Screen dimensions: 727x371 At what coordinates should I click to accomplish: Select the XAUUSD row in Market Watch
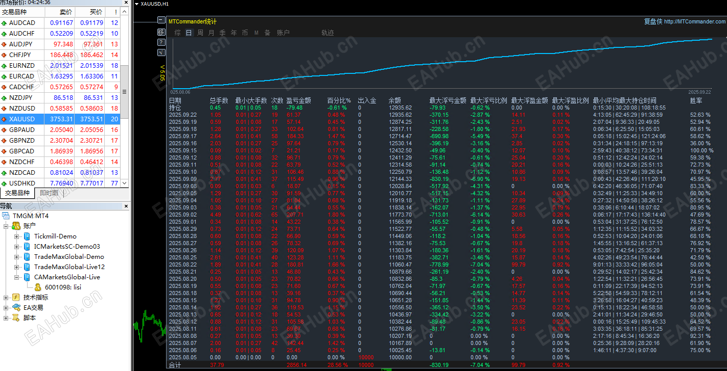[x=60, y=119]
